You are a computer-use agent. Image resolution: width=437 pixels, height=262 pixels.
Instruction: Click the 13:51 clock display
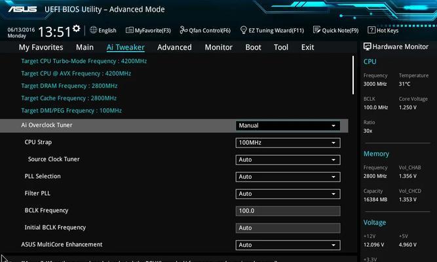coord(54,32)
